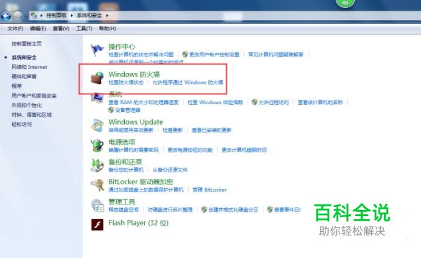Screen dimensions: 421x258
Task: Open the 操作中心 heading link
Action: point(122,47)
